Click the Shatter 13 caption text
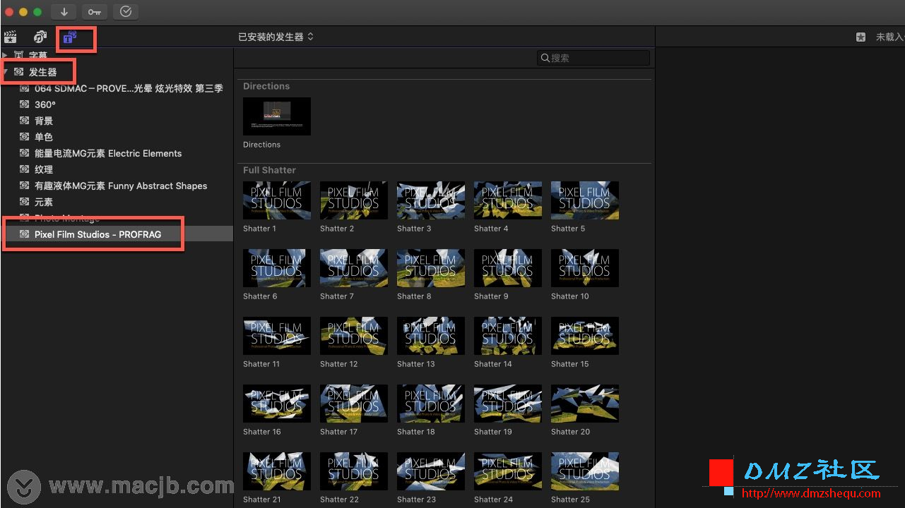Image resolution: width=905 pixels, height=508 pixels. pos(416,364)
